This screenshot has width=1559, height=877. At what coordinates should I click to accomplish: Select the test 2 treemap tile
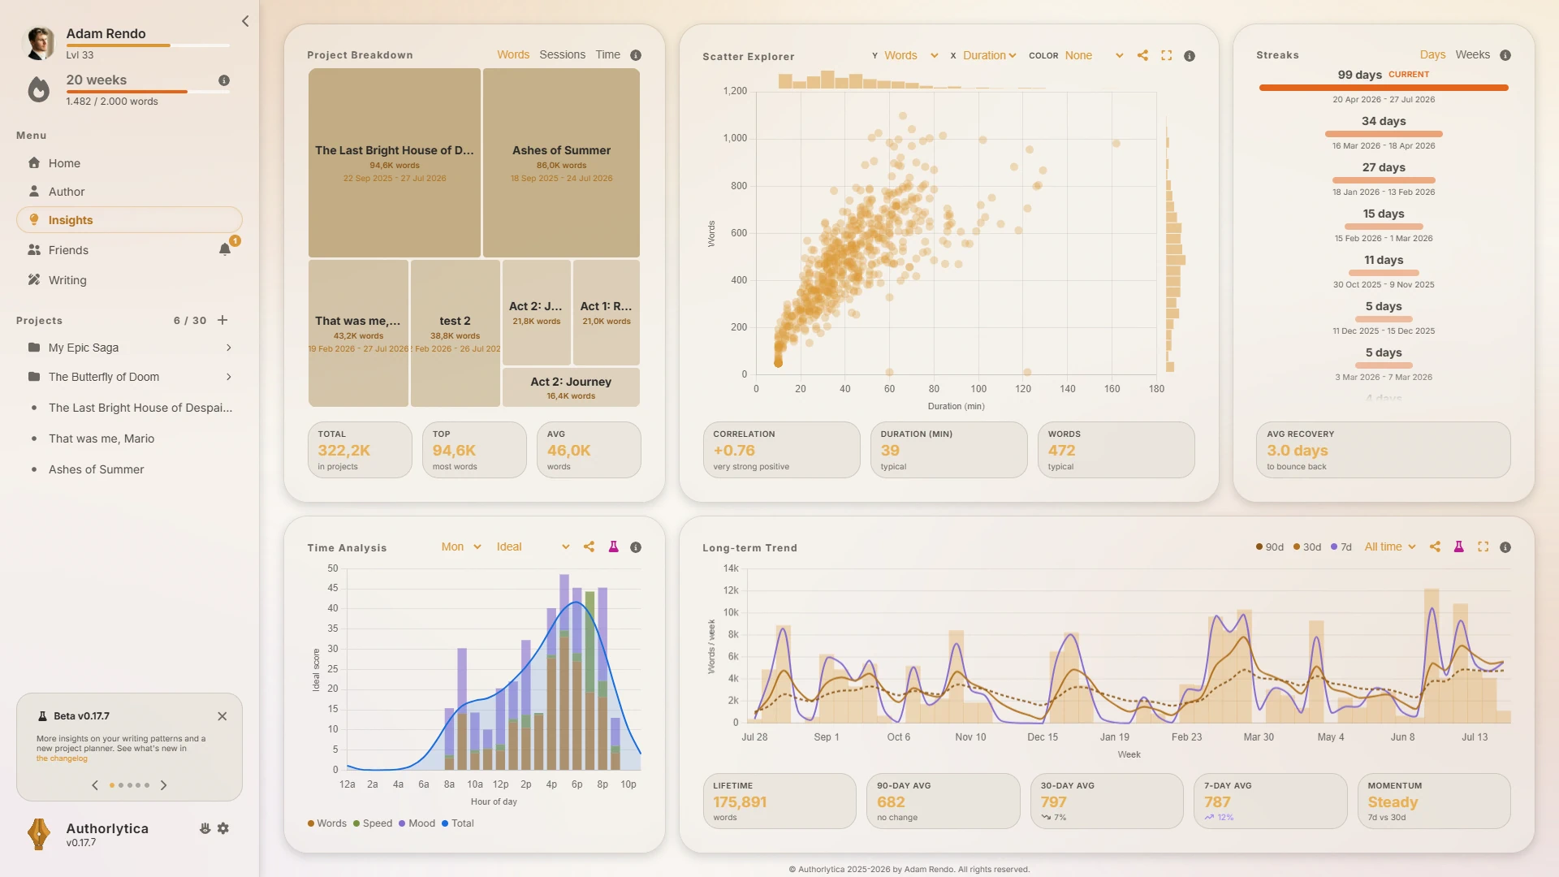point(455,333)
